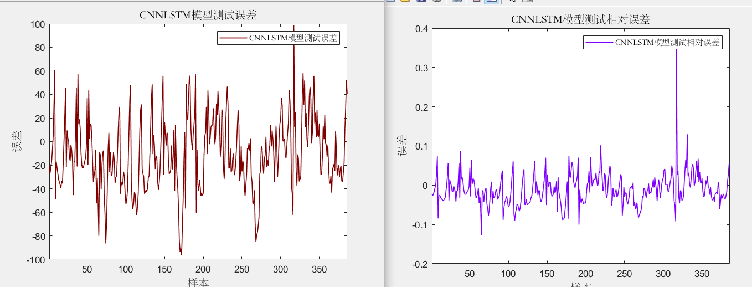Click y-axis tick -80 on the left plot
This screenshot has height=287, width=752.
[38, 236]
